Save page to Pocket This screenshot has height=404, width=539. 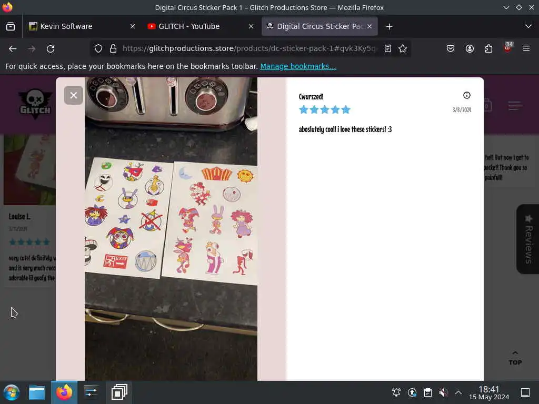451,48
